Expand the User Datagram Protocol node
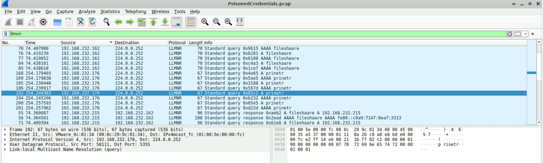This screenshot has height=163, width=543. (5, 145)
